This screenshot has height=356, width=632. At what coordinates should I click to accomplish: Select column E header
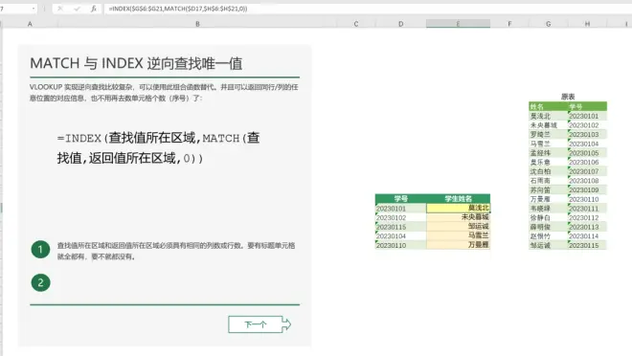tap(458, 24)
